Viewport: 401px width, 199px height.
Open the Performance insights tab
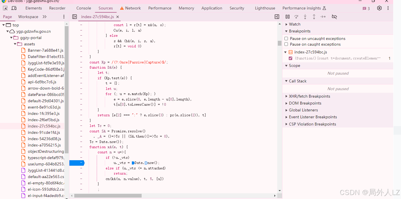point(304,8)
